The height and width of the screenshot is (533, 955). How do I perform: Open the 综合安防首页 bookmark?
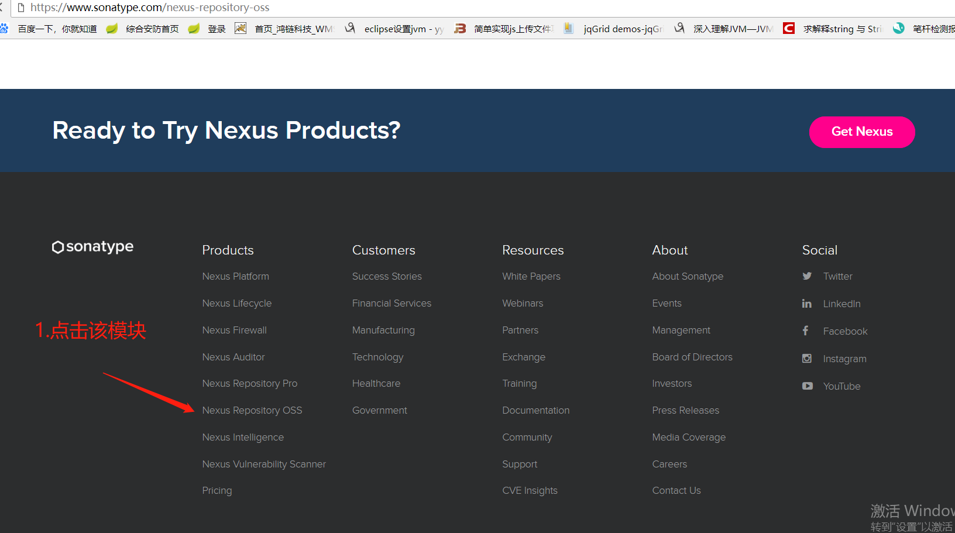coord(143,29)
